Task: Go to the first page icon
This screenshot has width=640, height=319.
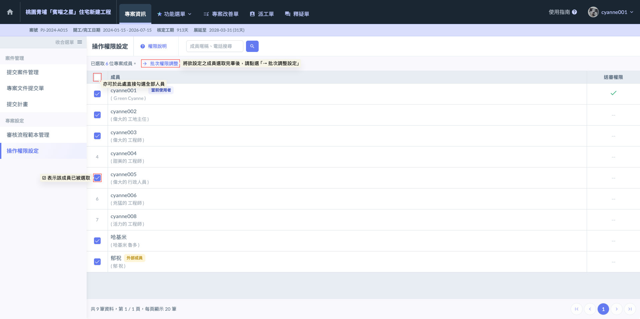Action: click(577, 309)
